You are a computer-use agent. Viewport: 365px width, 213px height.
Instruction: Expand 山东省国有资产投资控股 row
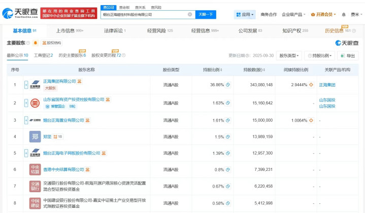point(26,103)
